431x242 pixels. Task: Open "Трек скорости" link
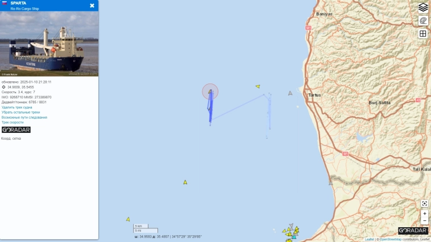coord(13,122)
